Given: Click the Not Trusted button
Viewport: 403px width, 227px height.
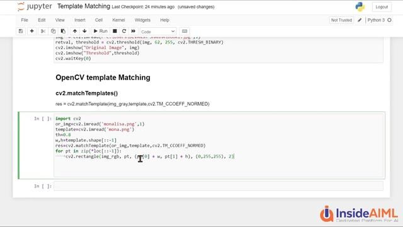Looking at the screenshot, I should (x=341, y=20).
